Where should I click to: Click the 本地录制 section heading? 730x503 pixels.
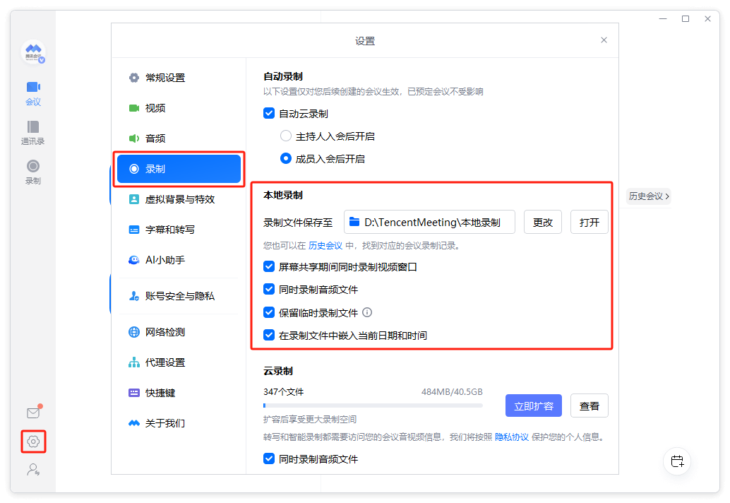click(283, 195)
